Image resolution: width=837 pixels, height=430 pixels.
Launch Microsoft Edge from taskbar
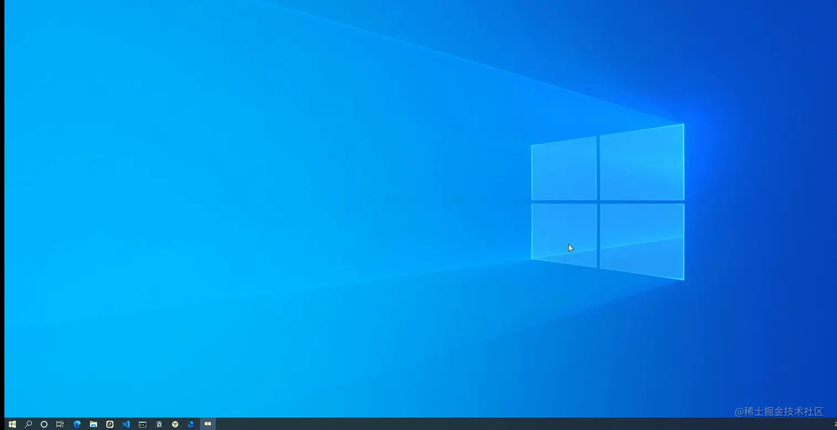[77, 424]
